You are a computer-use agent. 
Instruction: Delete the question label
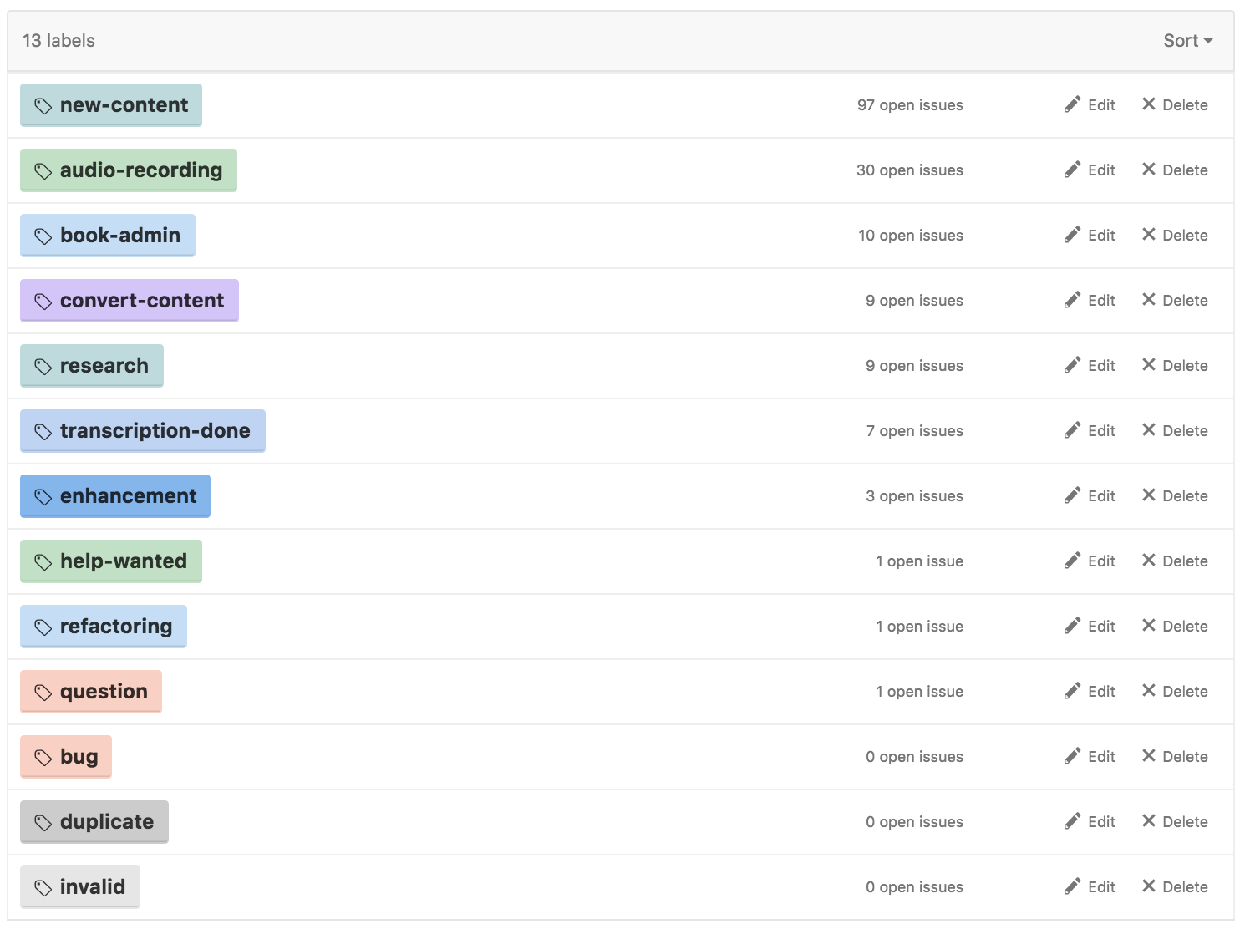1175,692
